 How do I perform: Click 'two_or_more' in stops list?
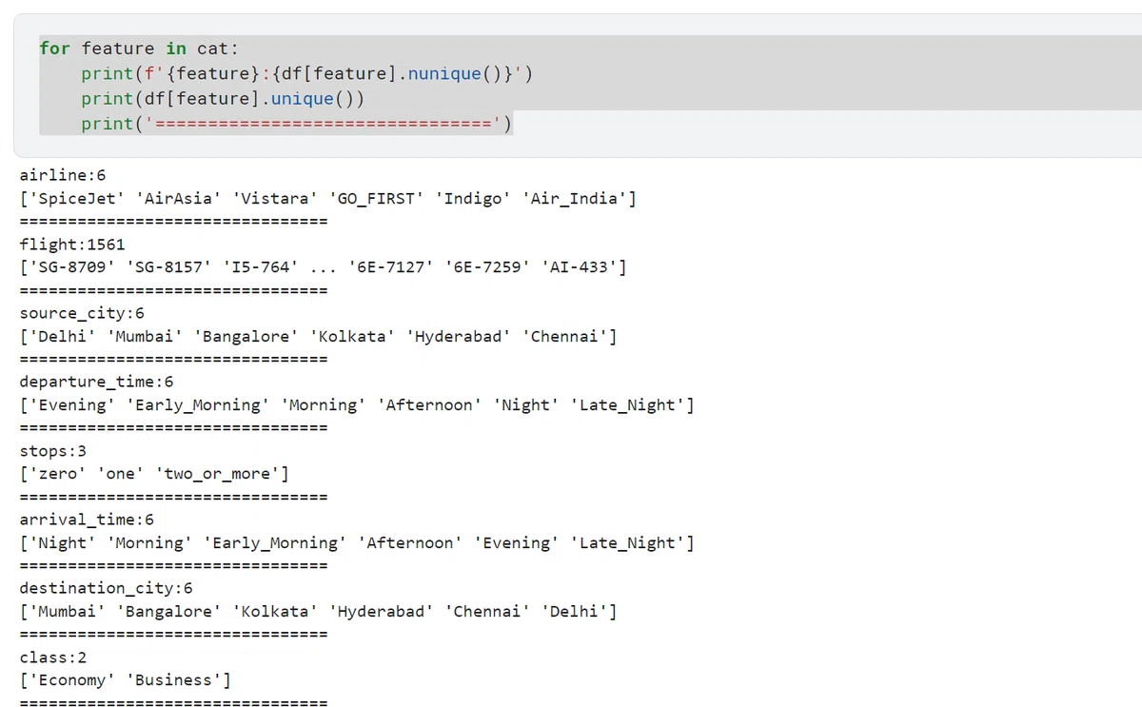217,474
